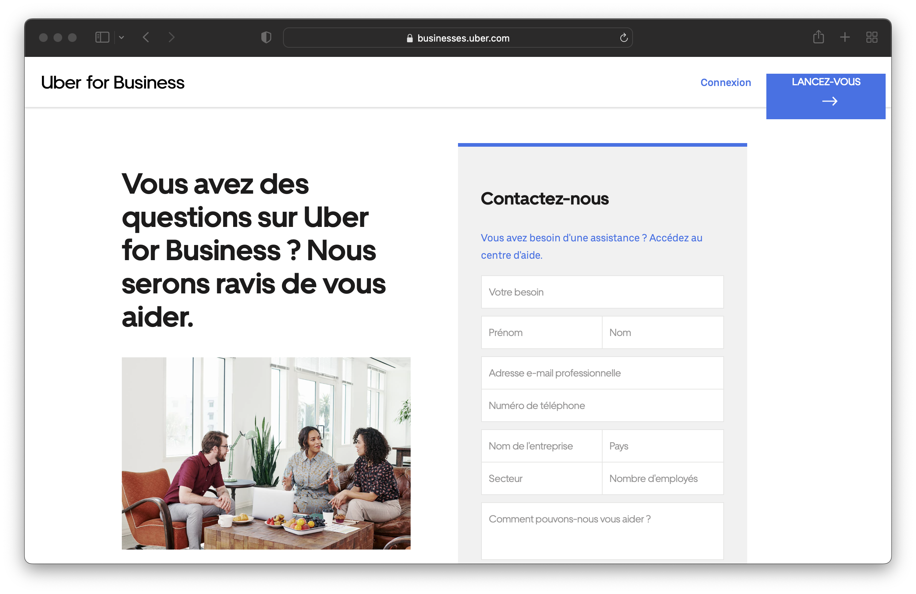Click the padlock icon in address bar
The image size is (916, 594).
click(x=410, y=38)
